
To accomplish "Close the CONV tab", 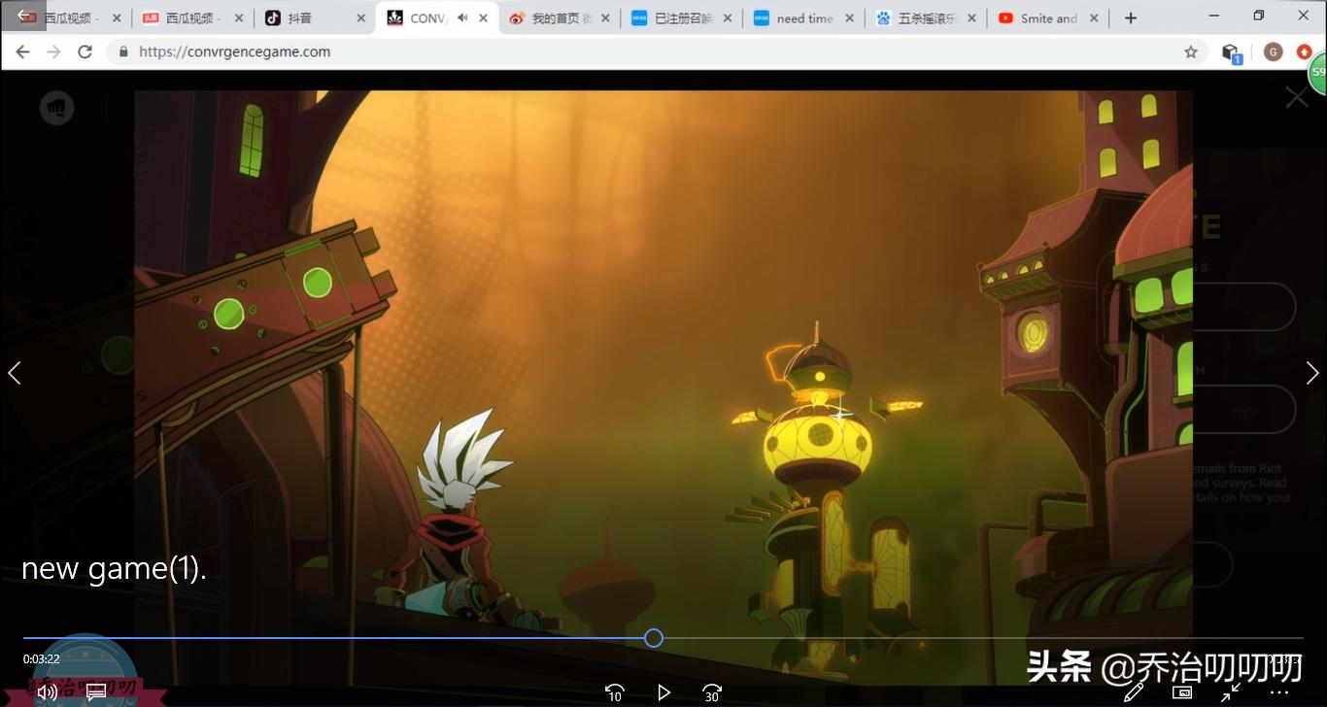I will coord(483,17).
